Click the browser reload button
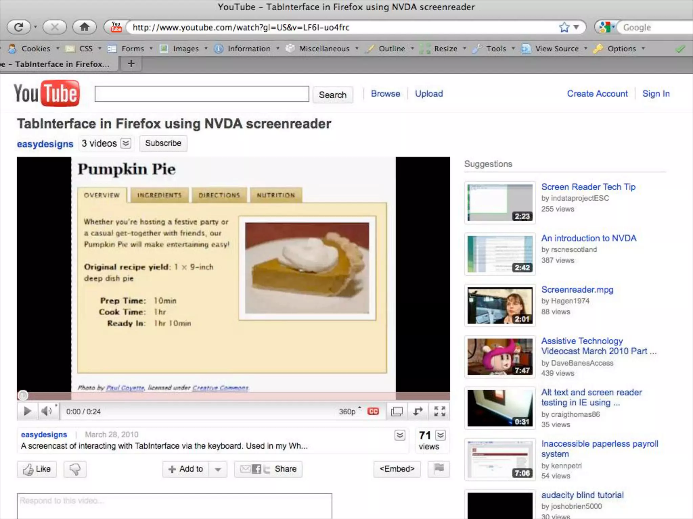The image size is (693, 519). (18, 27)
